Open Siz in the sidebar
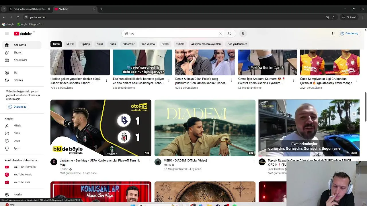 point(22,72)
